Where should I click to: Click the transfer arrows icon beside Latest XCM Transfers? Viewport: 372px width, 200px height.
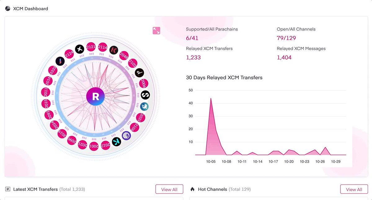pos(8,189)
